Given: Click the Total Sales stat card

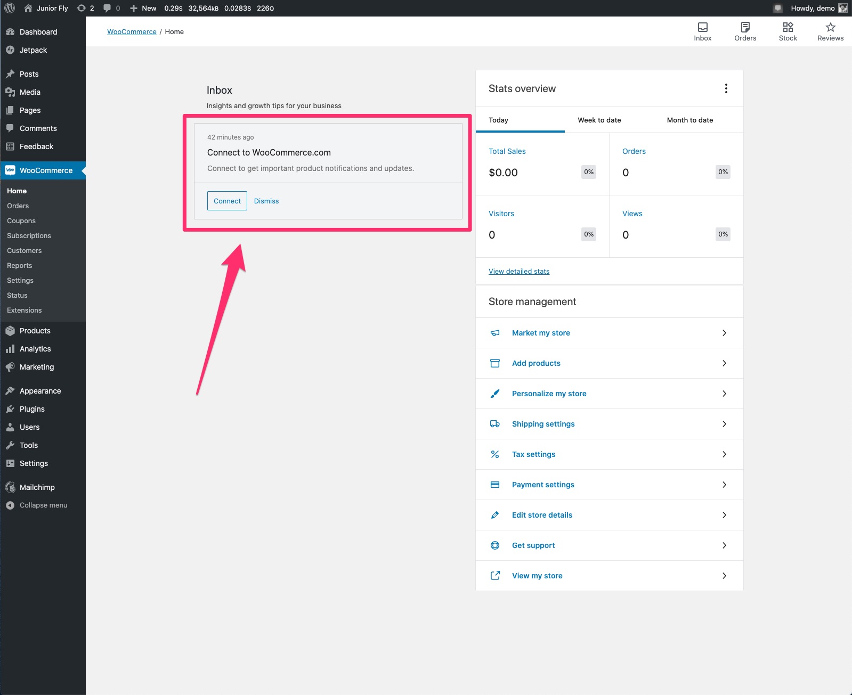Looking at the screenshot, I should click(542, 164).
